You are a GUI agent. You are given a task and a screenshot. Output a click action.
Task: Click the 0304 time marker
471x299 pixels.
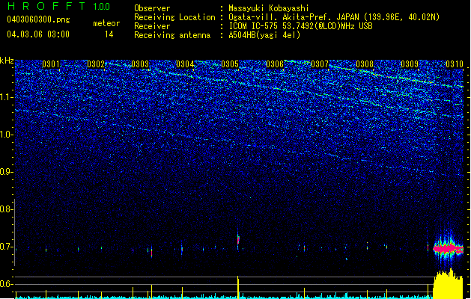pyautogui.click(x=185, y=64)
